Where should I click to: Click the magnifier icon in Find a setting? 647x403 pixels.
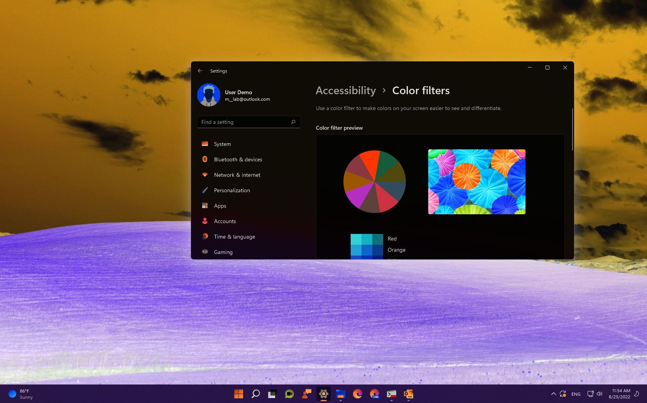tap(293, 122)
